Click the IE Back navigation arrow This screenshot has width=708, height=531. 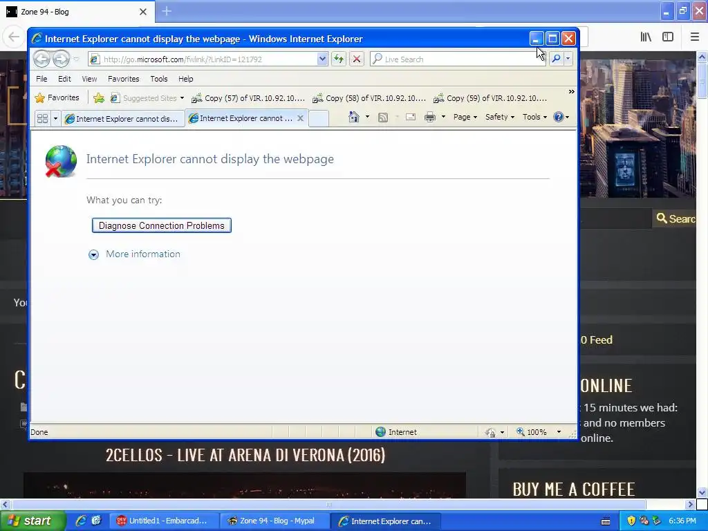click(41, 59)
